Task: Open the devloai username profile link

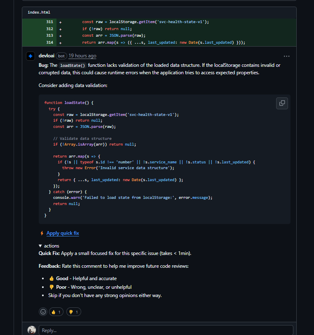Action: [x=46, y=56]
